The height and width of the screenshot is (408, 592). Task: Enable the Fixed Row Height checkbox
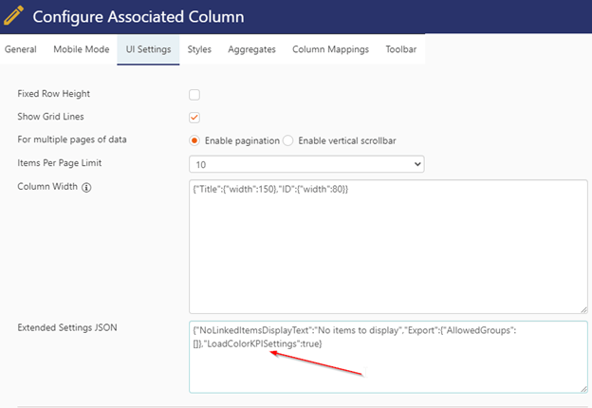point(194,94)
